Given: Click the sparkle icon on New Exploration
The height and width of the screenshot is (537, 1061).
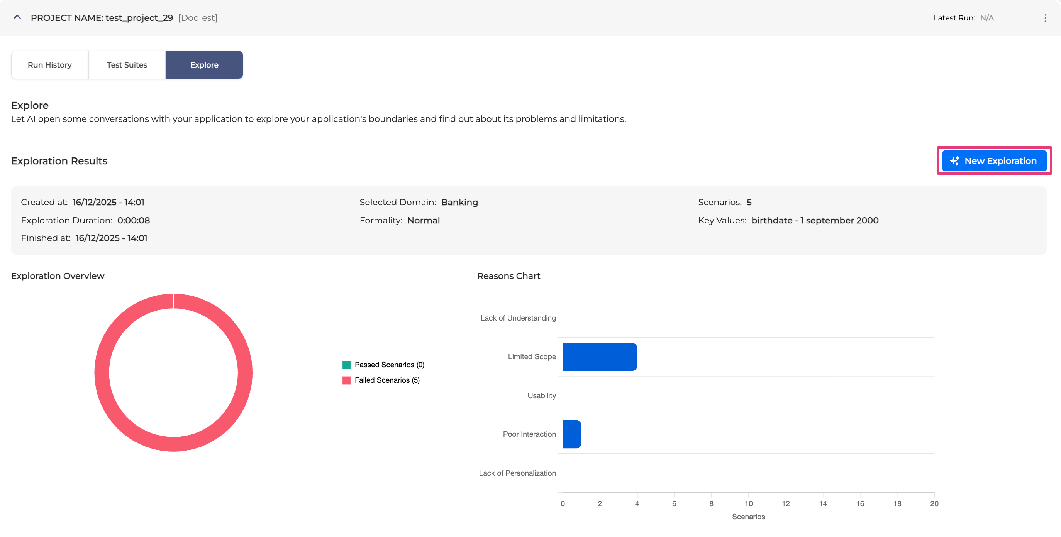Looking at the screenshot, I should [954, 161].
